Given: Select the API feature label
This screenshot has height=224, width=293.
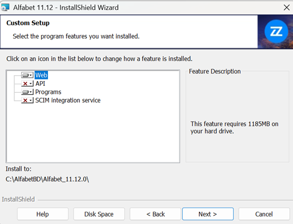Looking at the screenshot, I should tap(40, 83).
